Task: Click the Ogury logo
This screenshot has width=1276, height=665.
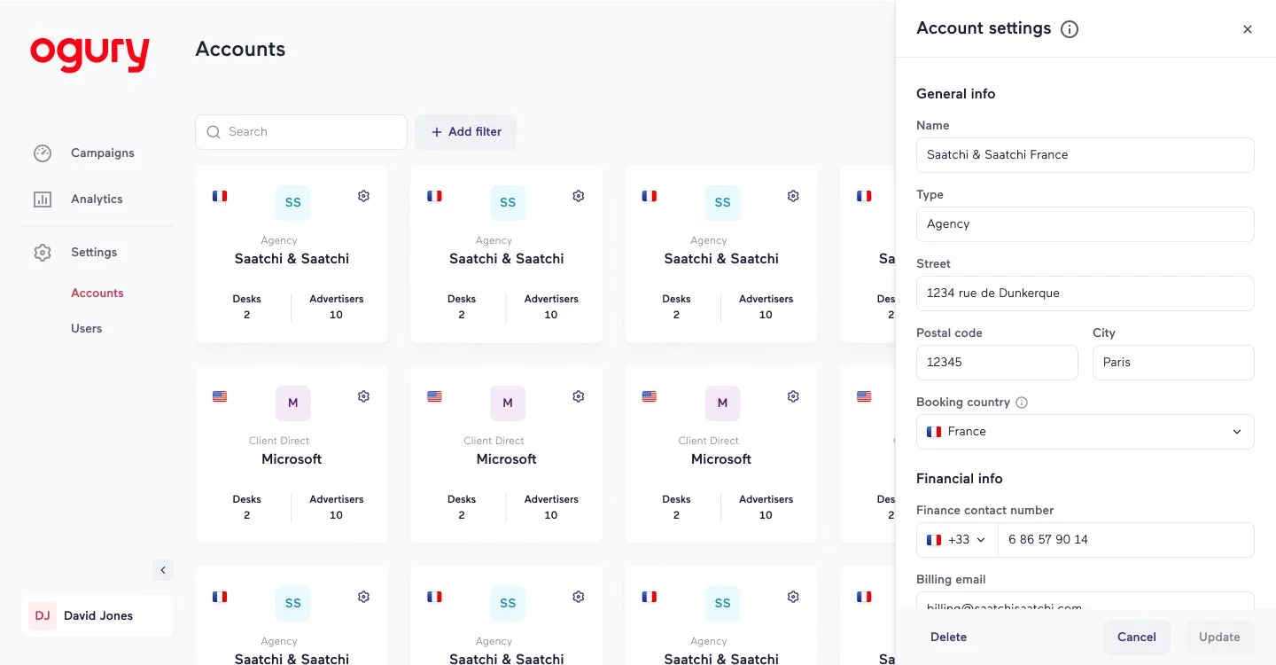Action: pos(89,53)
